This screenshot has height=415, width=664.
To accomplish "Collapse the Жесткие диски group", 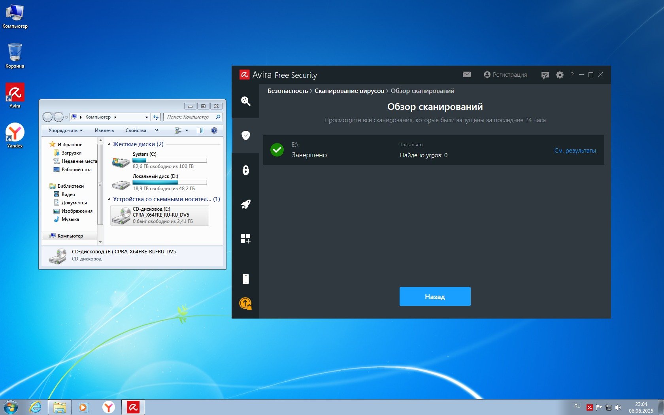I will 109,144.
